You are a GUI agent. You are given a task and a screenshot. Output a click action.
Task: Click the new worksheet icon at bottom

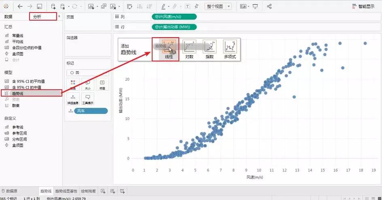[x=103, y=191]
